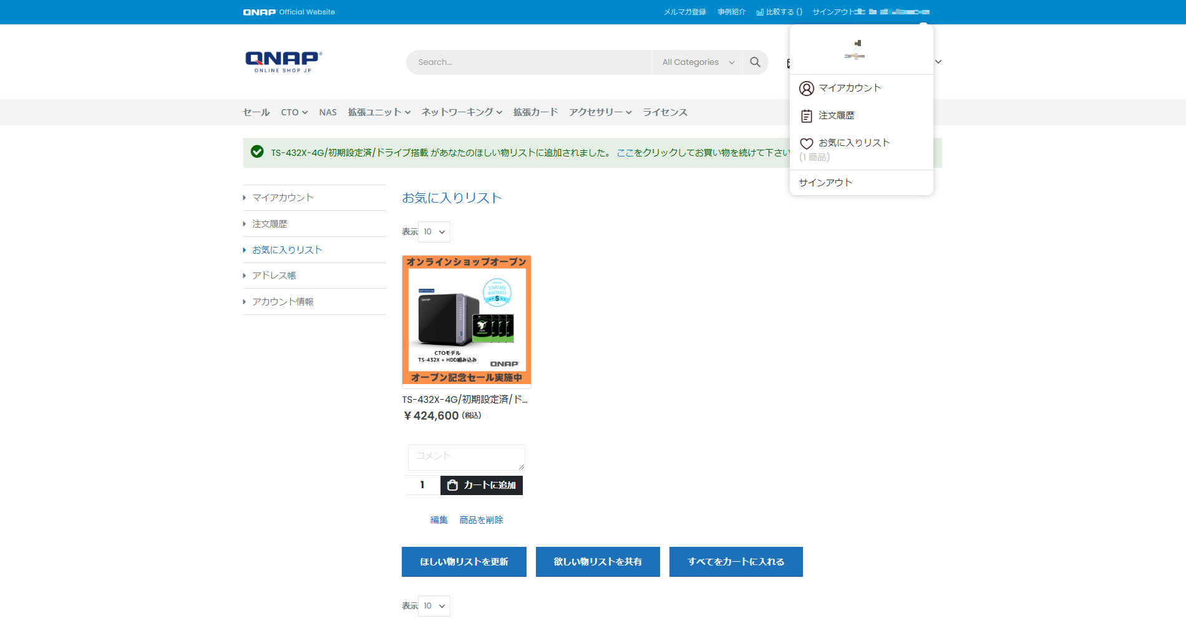1186x641 pixels.
Task: Click the ほしい物リストを更新 button
Action: (x=464, y=562)
